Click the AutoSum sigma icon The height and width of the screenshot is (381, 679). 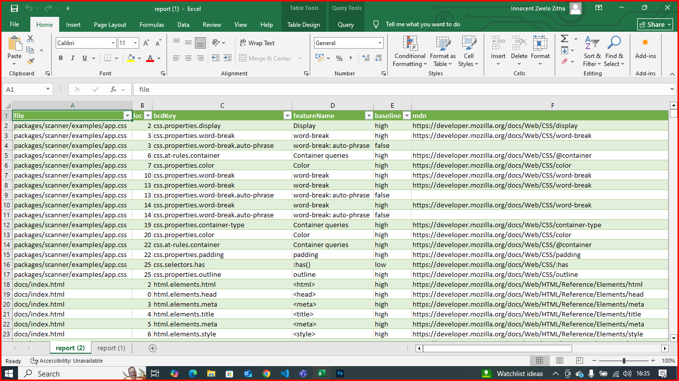(565, 39)
